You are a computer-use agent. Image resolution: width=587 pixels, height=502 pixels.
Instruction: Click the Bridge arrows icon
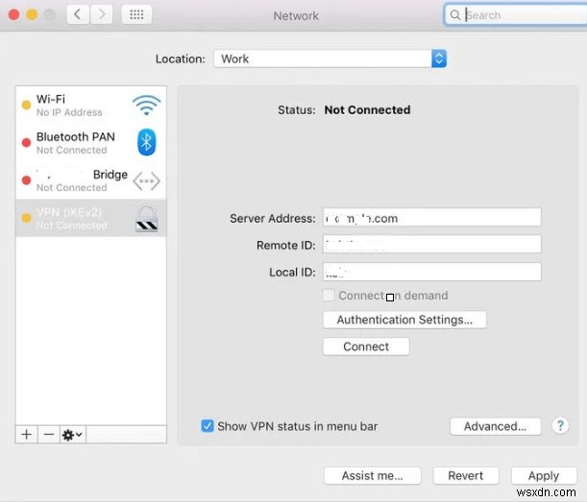pos(146,181)
